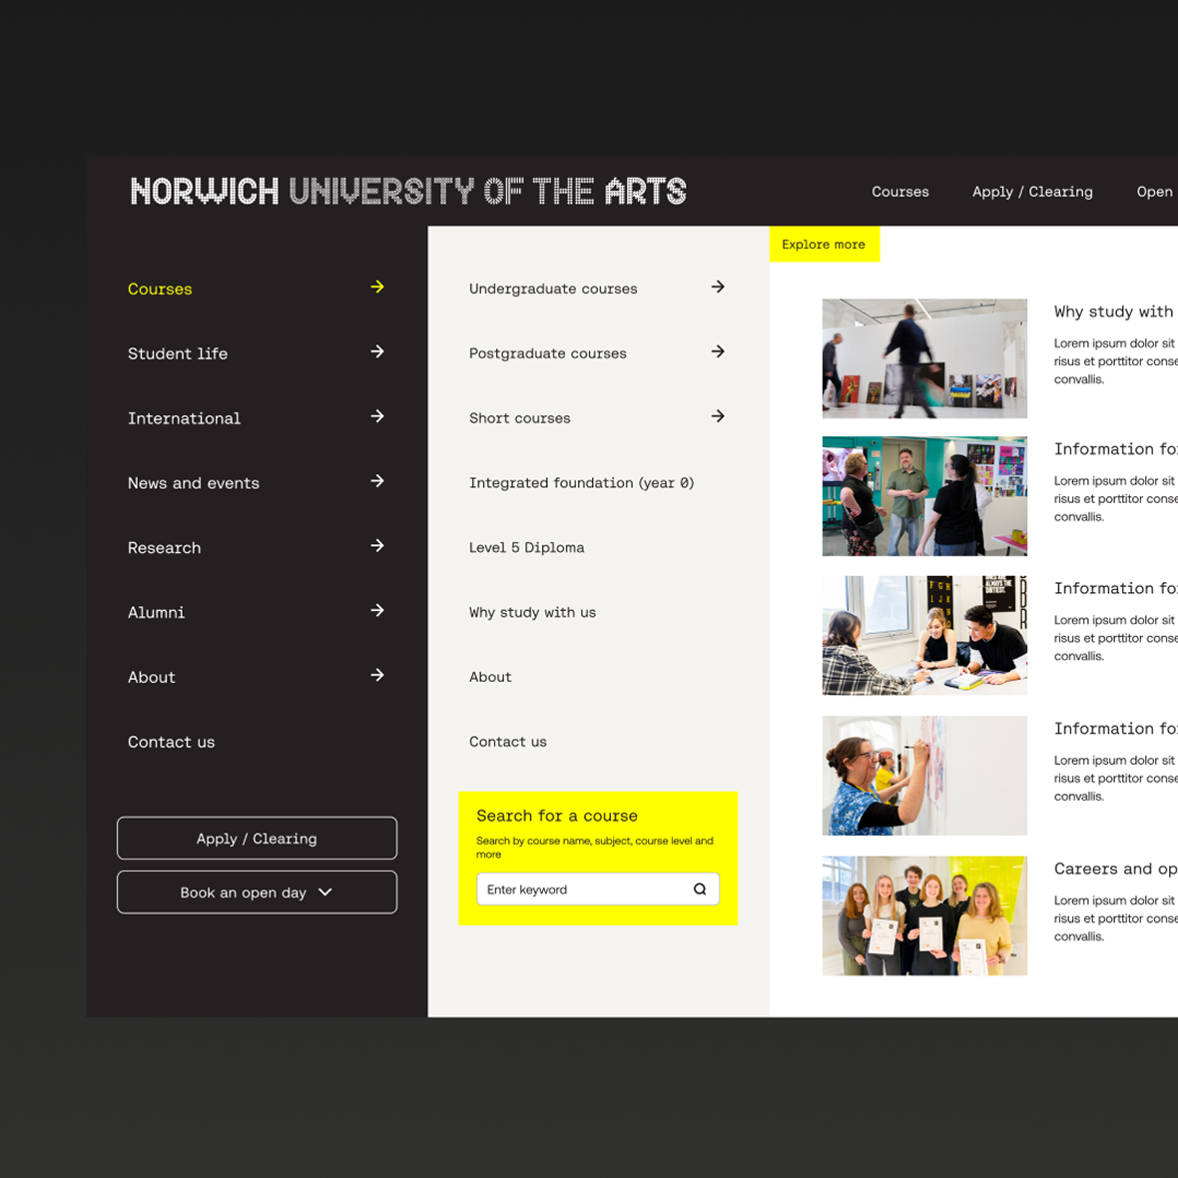Select Student life in the sidebar menu

[x=178, y=353]
